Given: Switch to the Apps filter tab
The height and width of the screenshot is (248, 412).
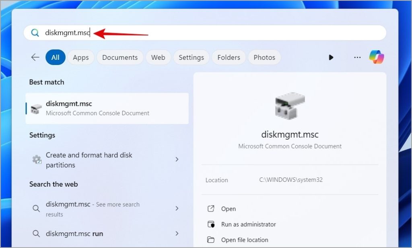Looking at the screenshot, I should (80, 57).
